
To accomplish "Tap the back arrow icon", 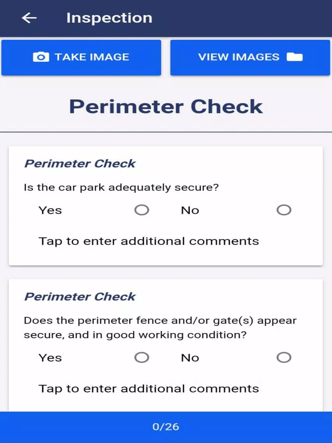I will (x=29, y=18).
